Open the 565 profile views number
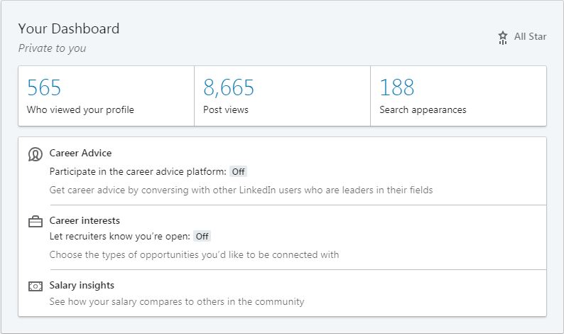Screen dimensions: 564x334 click(x=44, y=87)
